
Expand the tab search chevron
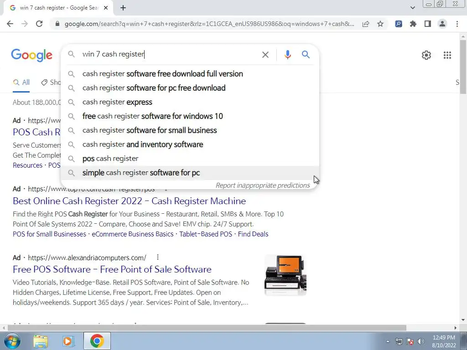[x=412, y=8]
